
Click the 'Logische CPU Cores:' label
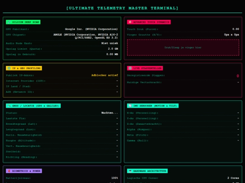[142, 178]
